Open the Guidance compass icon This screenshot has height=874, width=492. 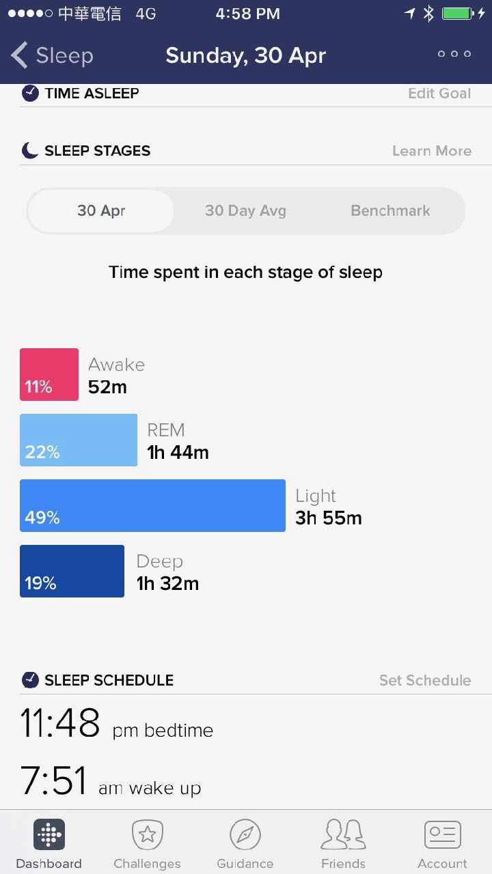coord(245,834)
